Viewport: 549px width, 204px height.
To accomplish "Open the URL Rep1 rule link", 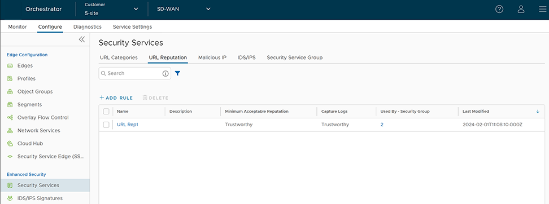I will [128, 125].
